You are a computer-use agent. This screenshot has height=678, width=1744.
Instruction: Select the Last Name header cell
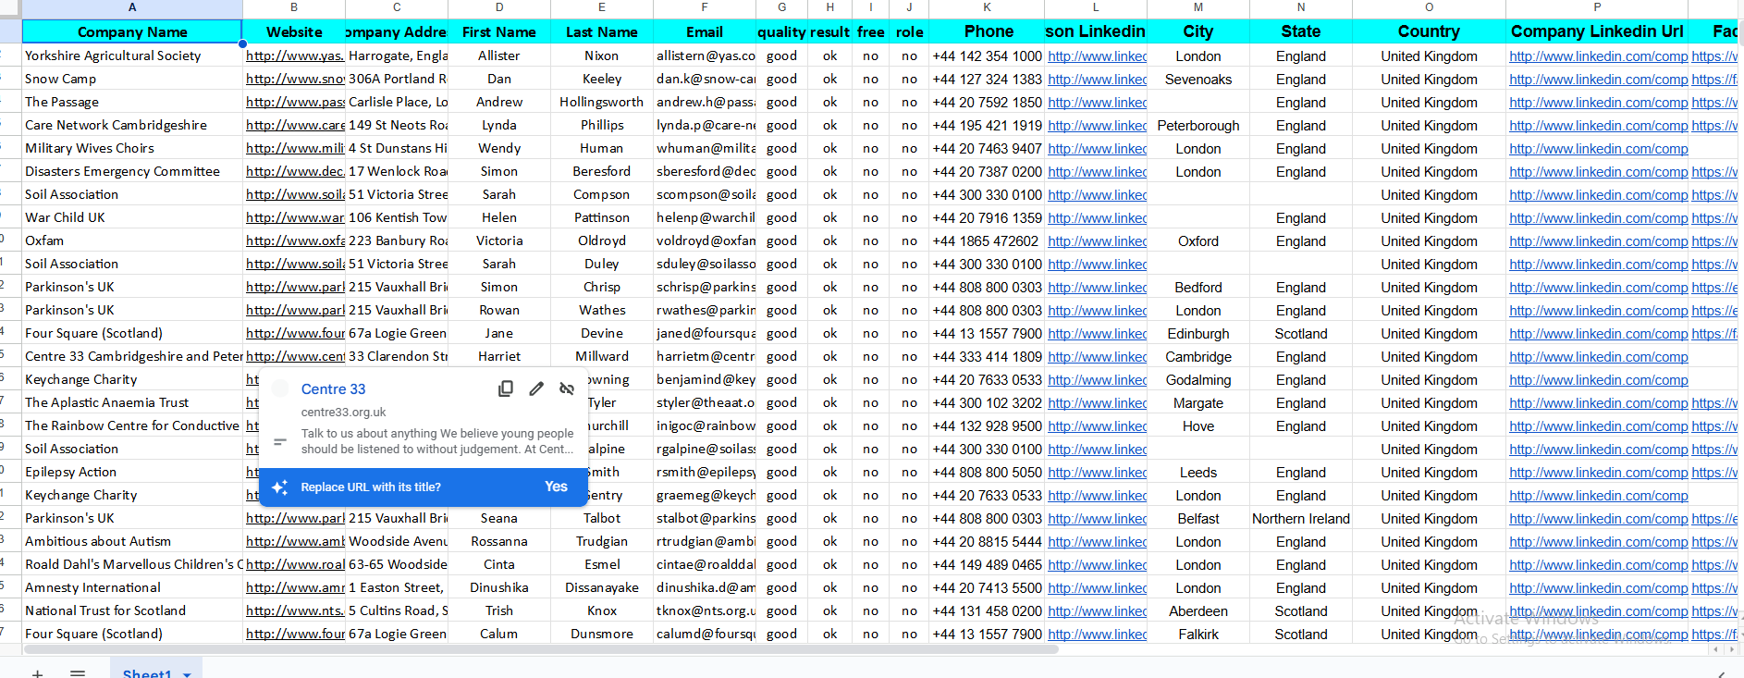click(602, 31)
